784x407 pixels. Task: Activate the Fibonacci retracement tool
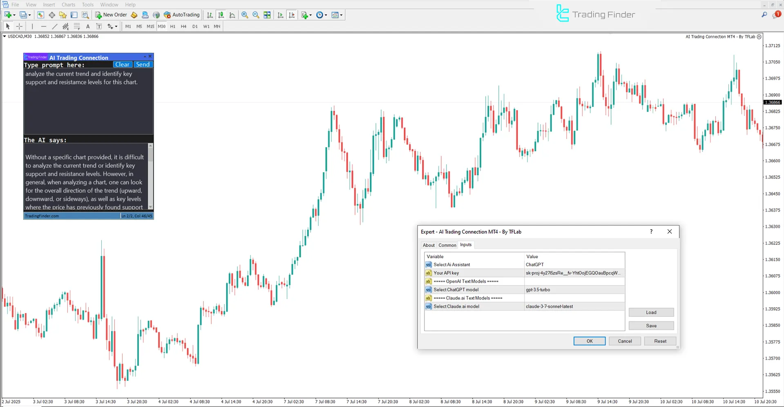click(x=77, y=26)
